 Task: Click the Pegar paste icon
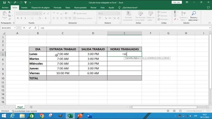point(4,15)
